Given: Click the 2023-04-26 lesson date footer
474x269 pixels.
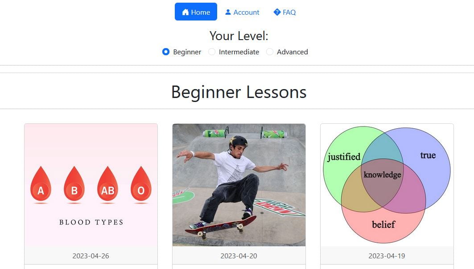Looking at the screenshot, I should (91, 255).
